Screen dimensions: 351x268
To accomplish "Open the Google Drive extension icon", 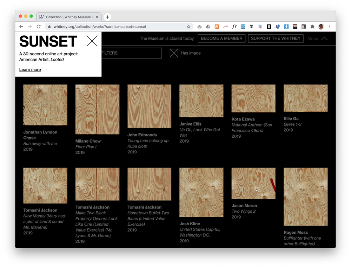I will (208, 27).
